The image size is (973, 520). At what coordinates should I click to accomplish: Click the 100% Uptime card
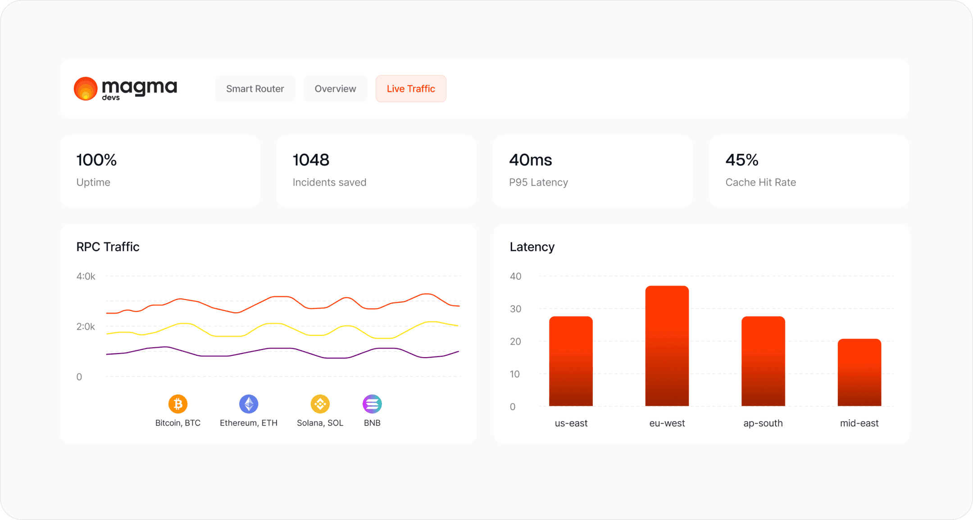coord(160,171)
